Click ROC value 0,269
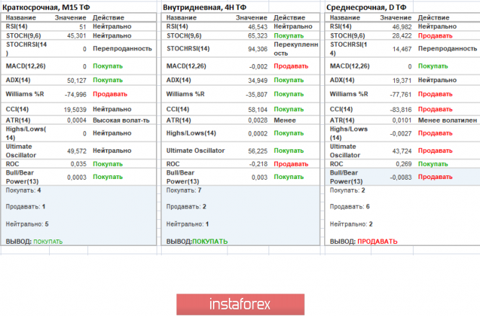 [x=403, y=164]
